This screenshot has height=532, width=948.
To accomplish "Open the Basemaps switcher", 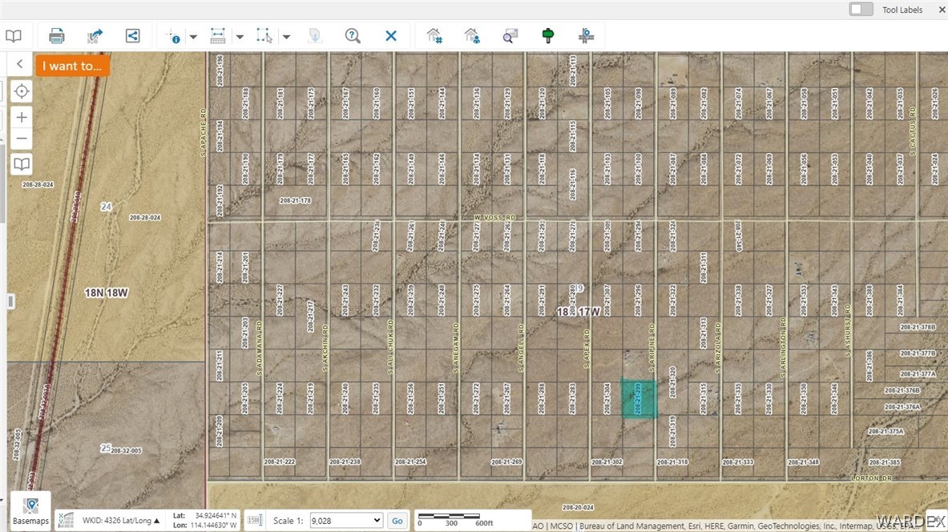I will [x=30, y=511].
